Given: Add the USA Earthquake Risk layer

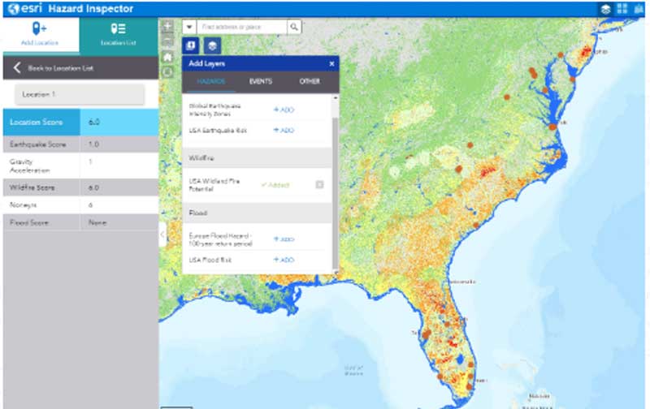Looking at the screenshot, I should [x=284, y=130].
